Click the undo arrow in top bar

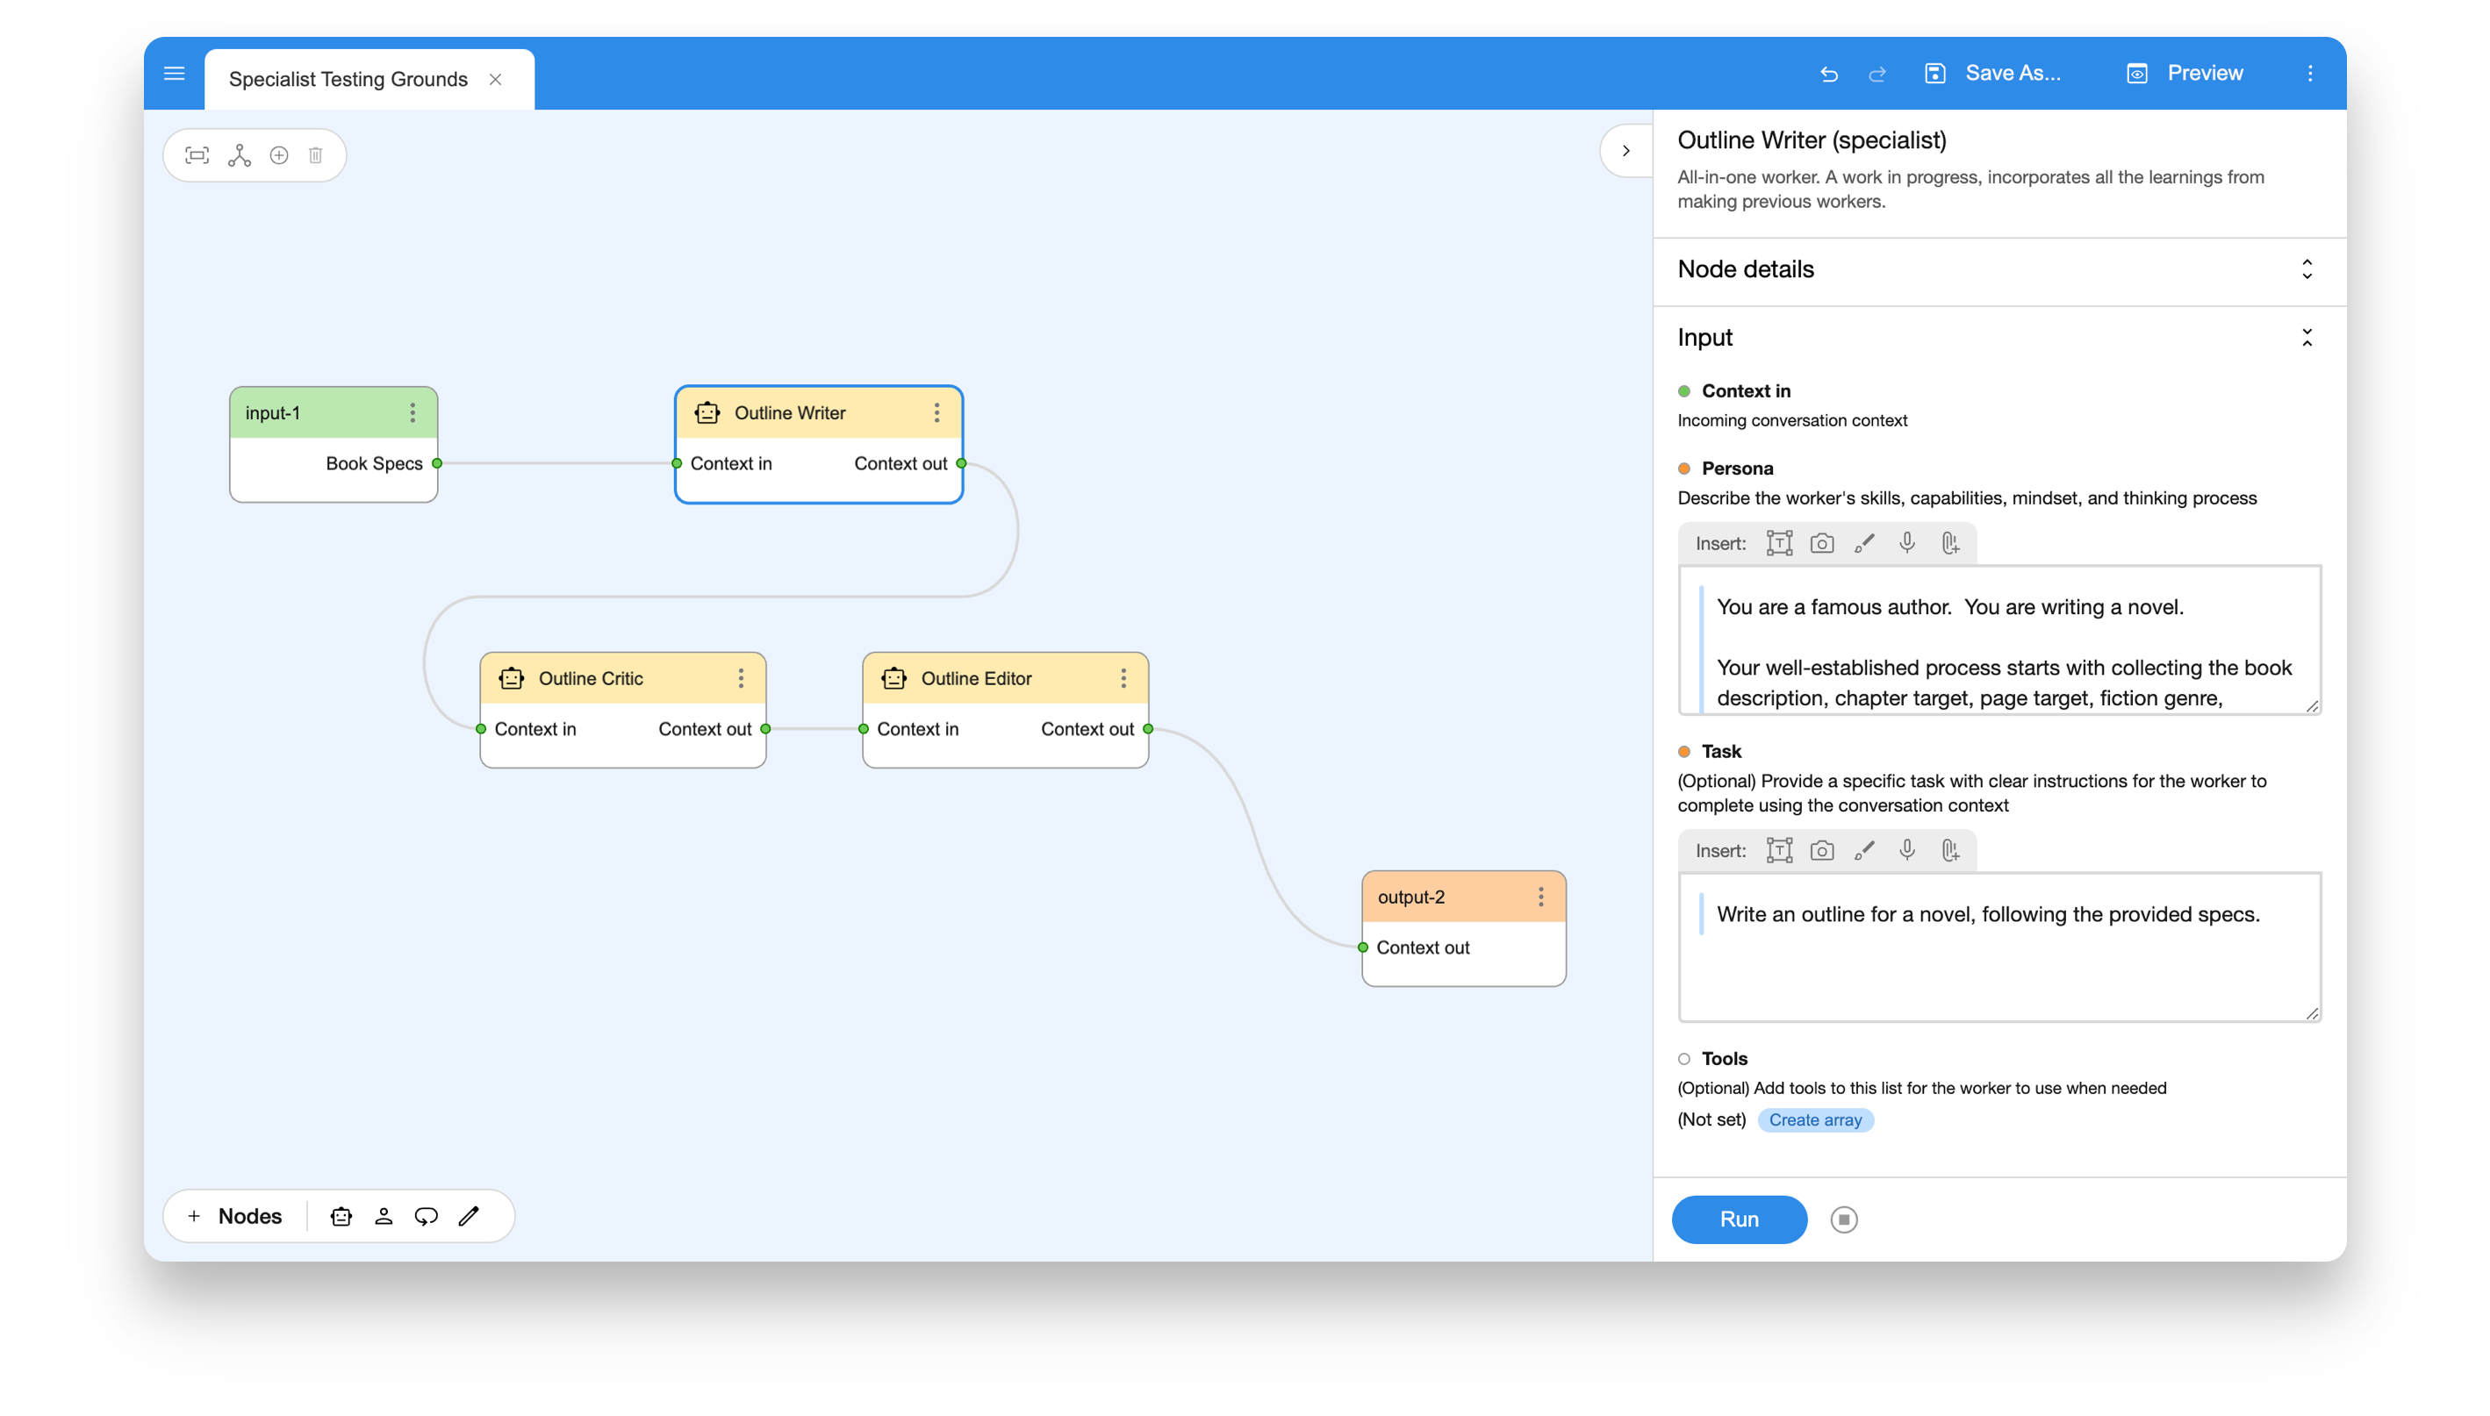(x=1828, y=74)
